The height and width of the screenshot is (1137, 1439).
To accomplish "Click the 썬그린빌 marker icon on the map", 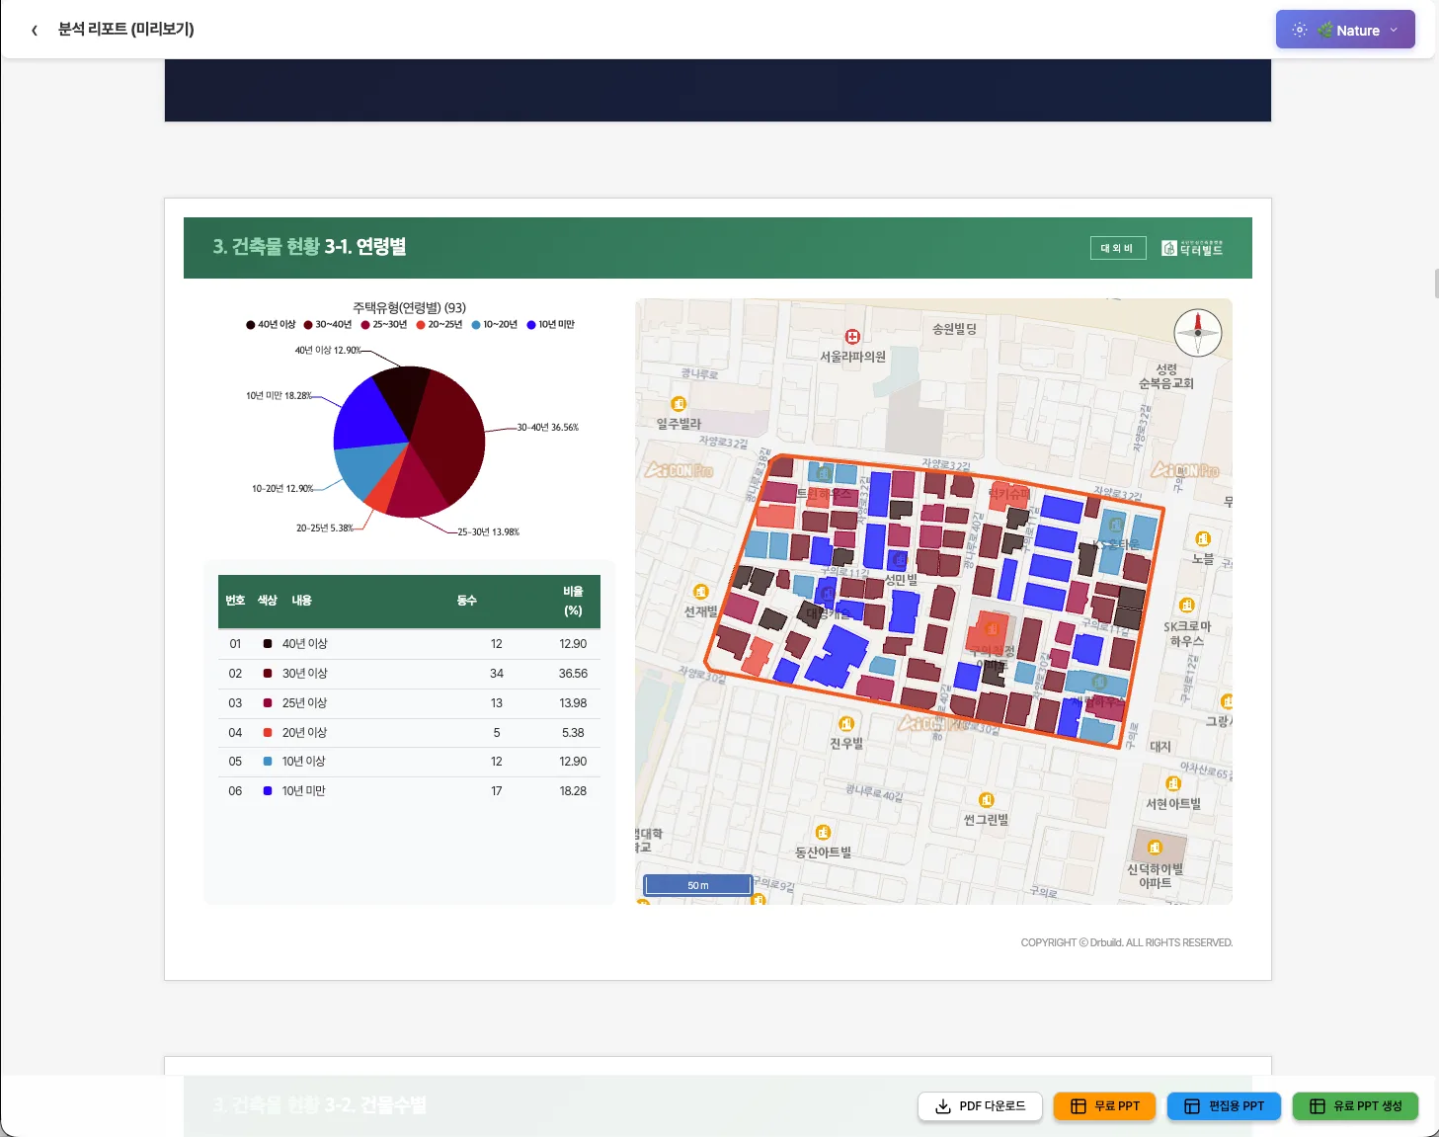I will (x=986, y=800).
